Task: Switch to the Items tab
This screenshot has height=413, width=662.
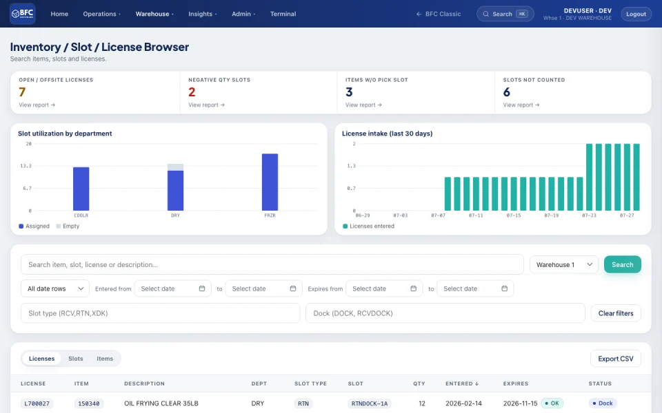Action: pos(105,358)
